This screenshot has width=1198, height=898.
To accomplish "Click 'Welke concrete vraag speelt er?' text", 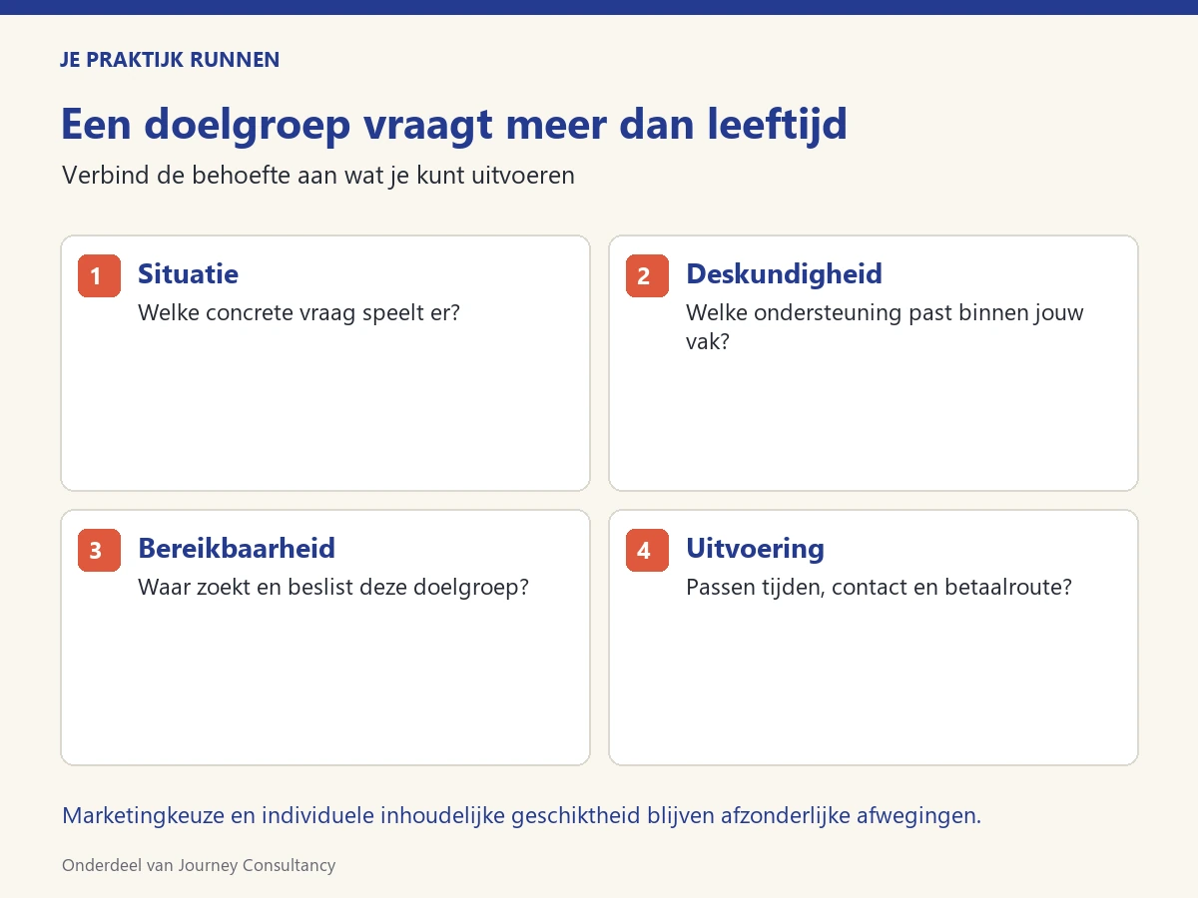I will [x=299, y=312].
